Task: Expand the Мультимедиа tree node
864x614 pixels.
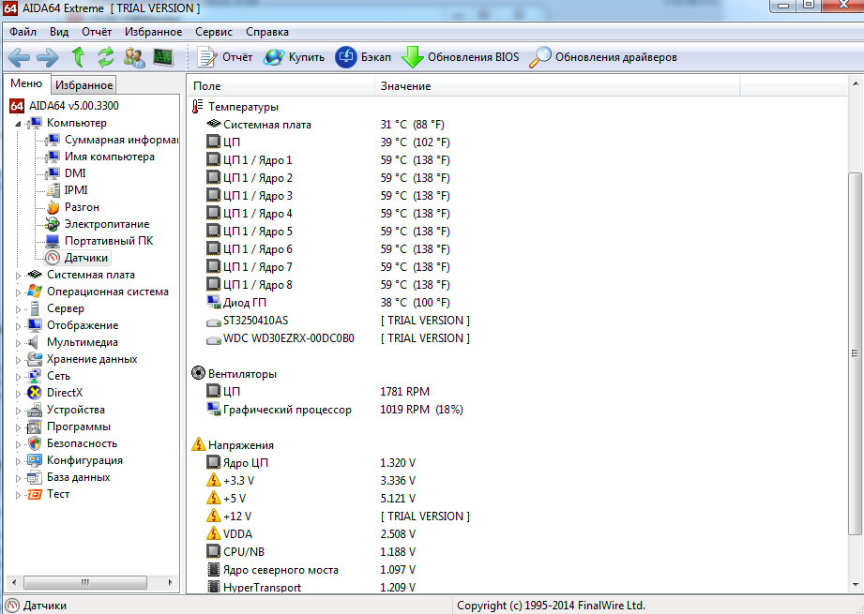Action: tap(18, 343)
